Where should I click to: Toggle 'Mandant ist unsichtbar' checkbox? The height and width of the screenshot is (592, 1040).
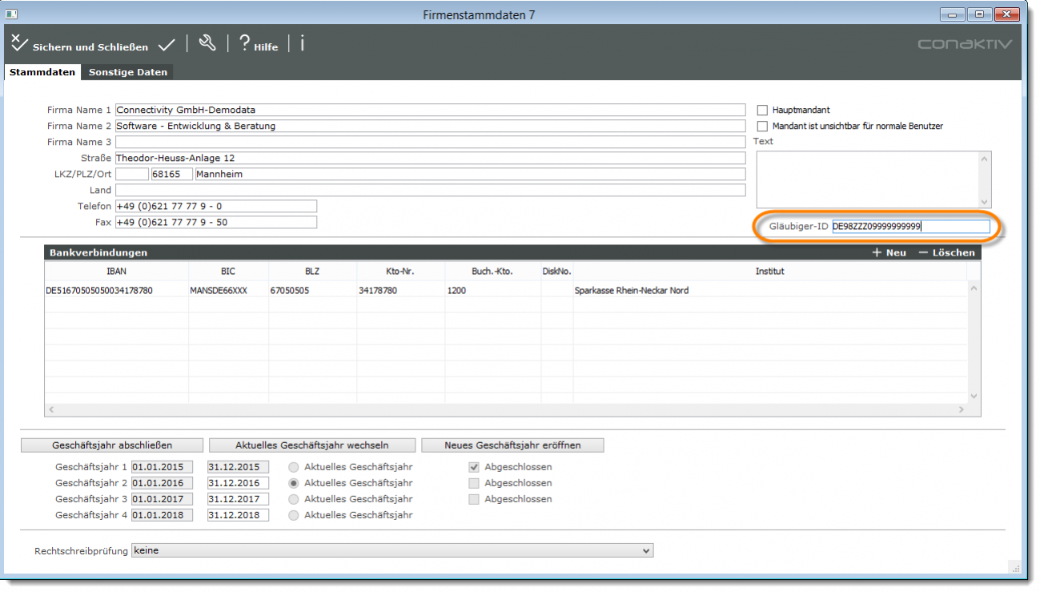pyautogui.click(x=762, y=127)
